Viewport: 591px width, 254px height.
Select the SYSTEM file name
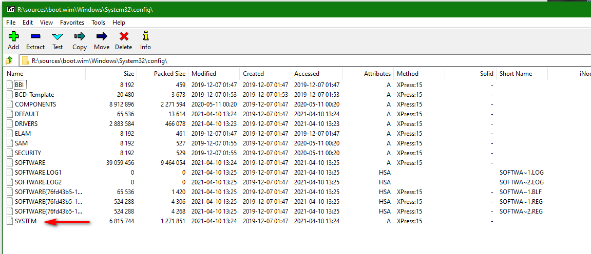pos(26,222)
